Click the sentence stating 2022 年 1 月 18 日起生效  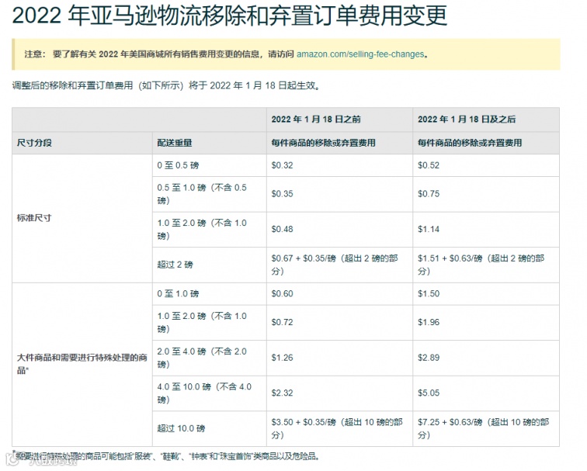coord(166,85)
